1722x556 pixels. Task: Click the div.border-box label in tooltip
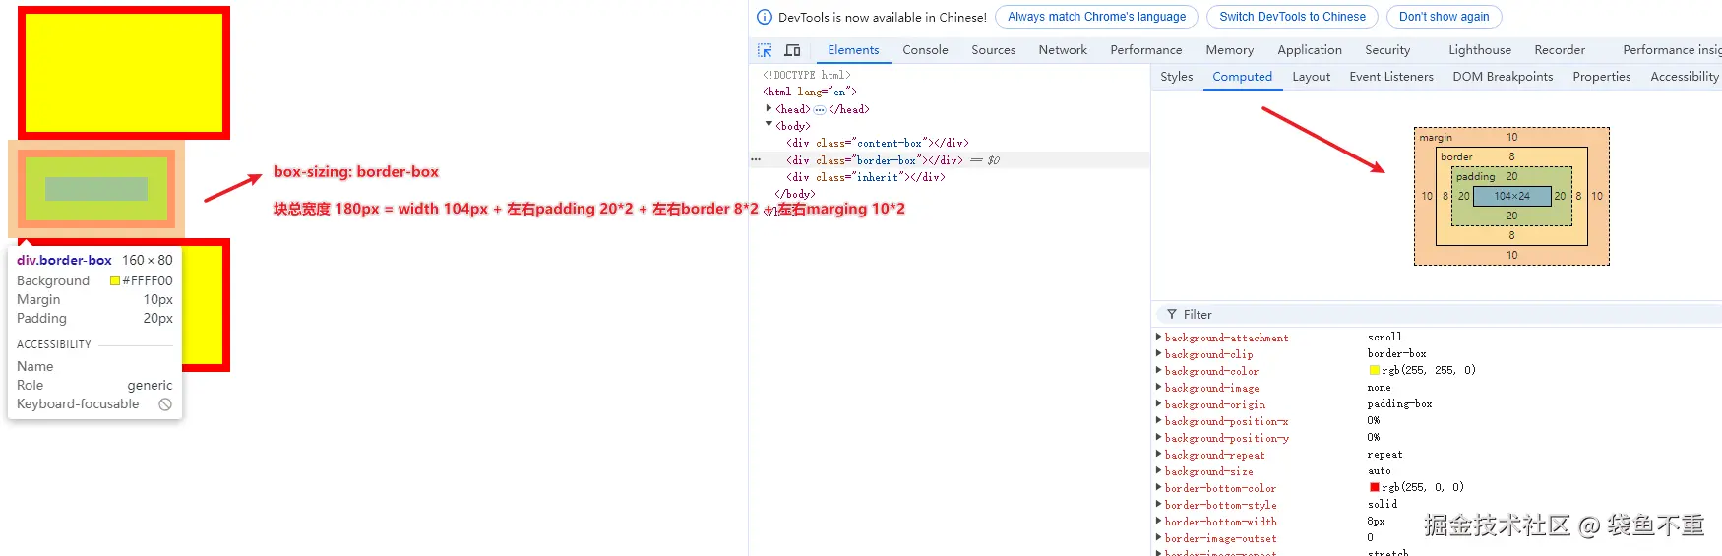[x=64, y=261]
